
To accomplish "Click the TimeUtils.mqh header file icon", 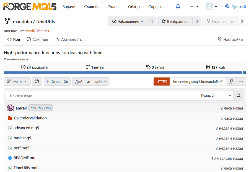I will tap(10, 168).
